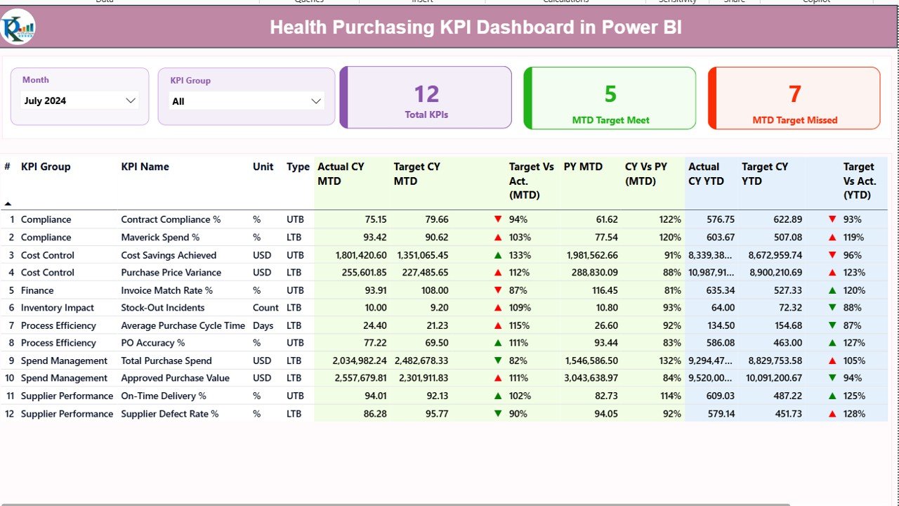
Task: Click green YTD arrow for Invoice Match Rate
Action: pyautogui.click(x=831, y=290)
